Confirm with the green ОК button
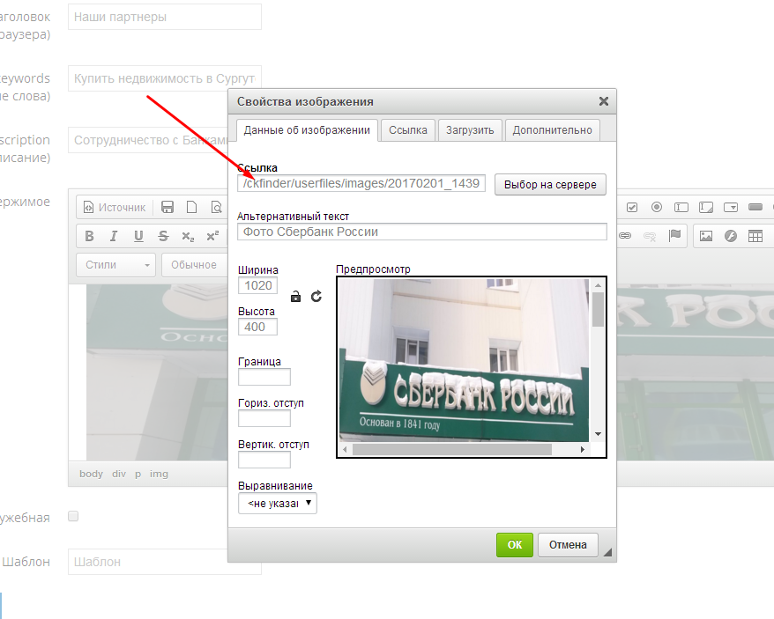This screenshot has height=619, width=774. (514, 544)
